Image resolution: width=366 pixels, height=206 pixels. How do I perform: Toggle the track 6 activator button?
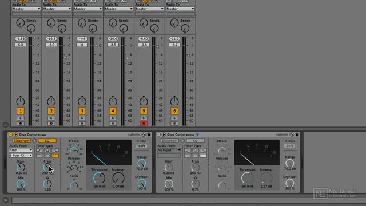tap(174, 111)
